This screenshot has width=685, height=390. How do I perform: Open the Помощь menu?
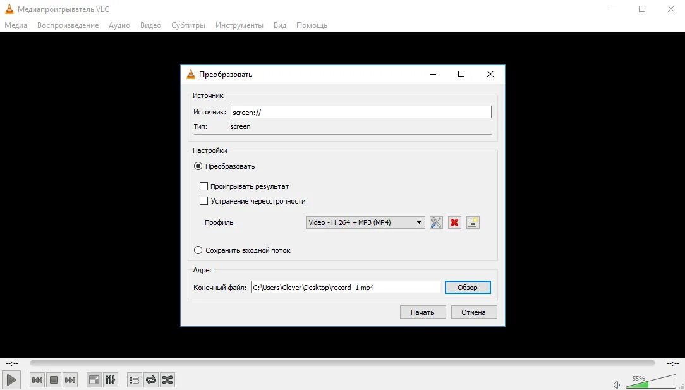[x=312, y=25]
